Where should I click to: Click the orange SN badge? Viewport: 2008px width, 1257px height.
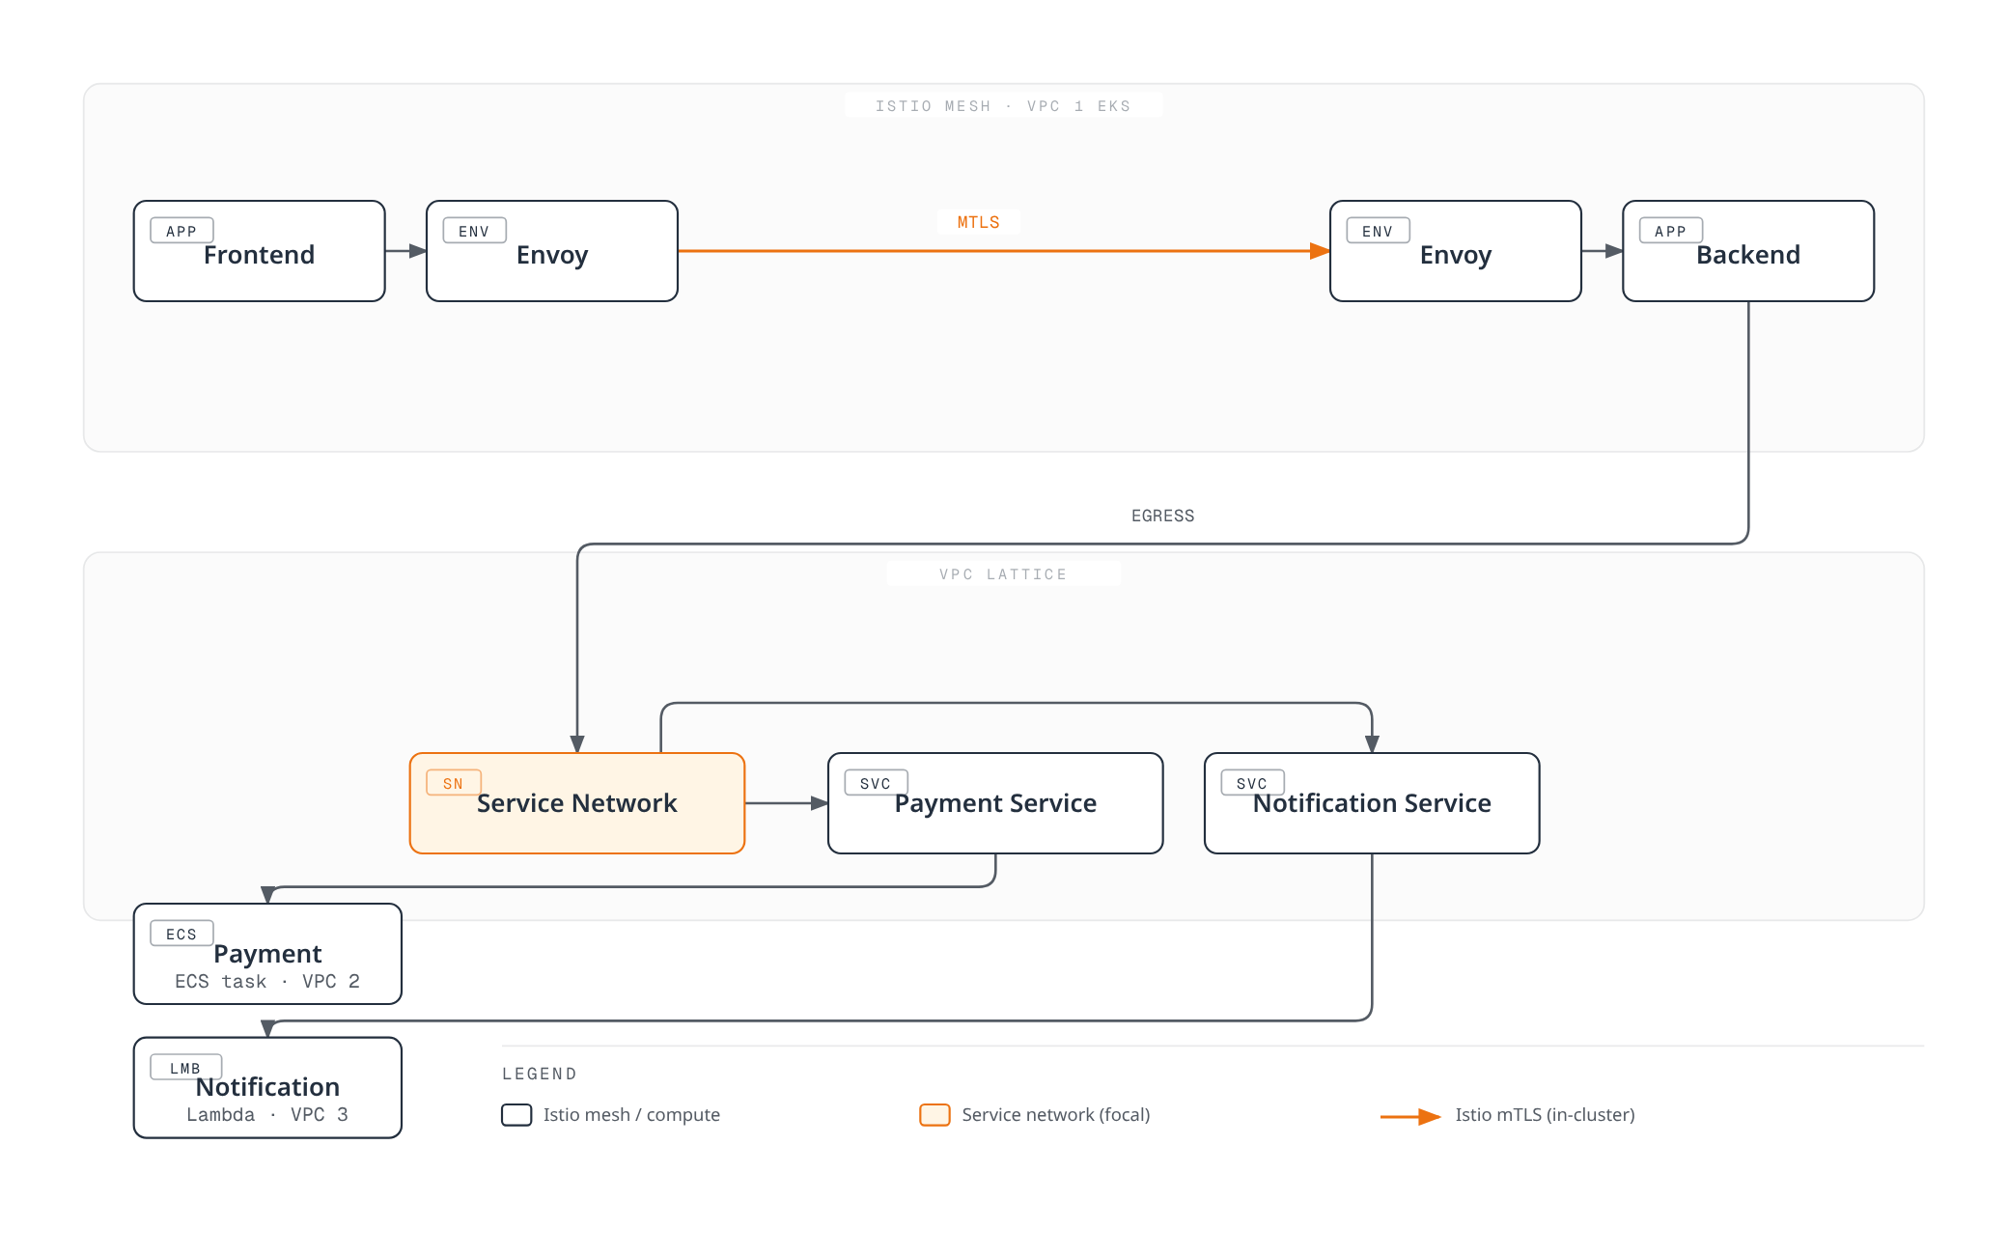454,783
